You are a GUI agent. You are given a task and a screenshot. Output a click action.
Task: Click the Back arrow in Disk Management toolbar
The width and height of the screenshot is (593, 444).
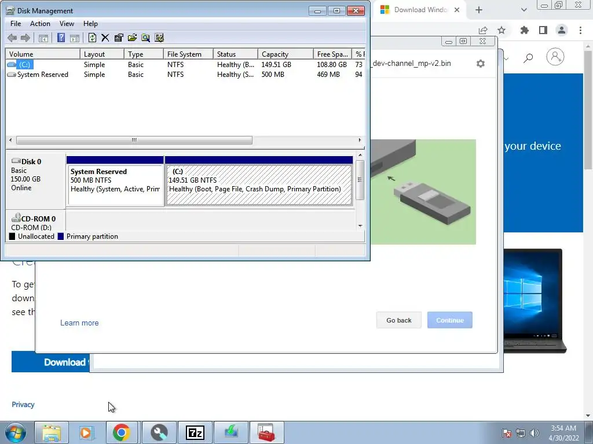[x=12, y=38]
